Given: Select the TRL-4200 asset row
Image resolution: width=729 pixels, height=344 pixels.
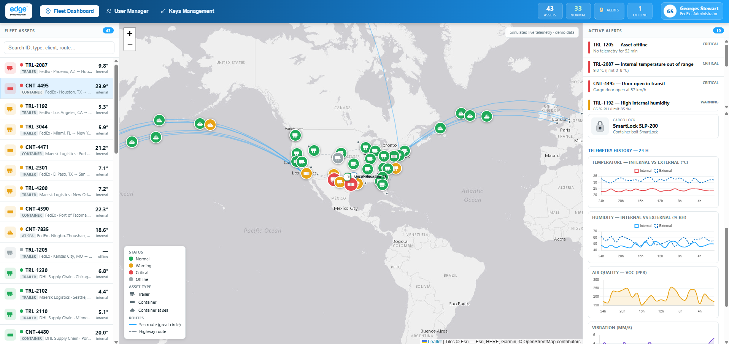Looking at the screenshot, I should coord(57,191).
